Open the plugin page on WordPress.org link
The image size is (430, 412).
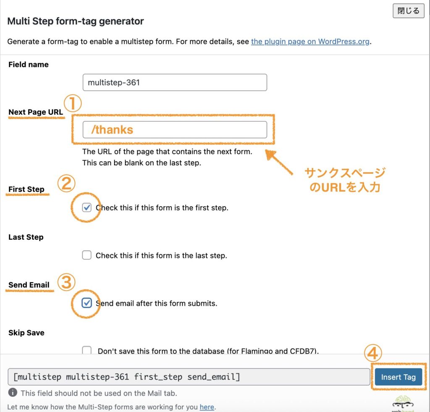(x=310, y=42)
